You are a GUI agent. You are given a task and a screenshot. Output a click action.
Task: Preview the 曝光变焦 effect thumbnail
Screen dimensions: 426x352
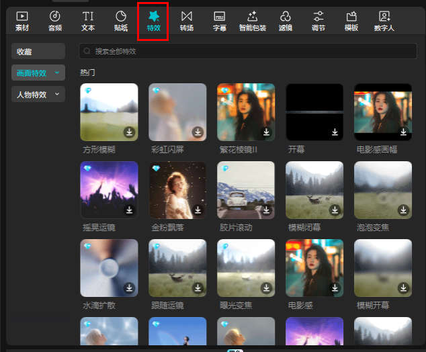(246, 268)
